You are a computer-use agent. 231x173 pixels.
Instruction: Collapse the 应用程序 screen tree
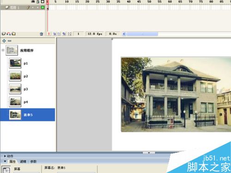point(3,50)
